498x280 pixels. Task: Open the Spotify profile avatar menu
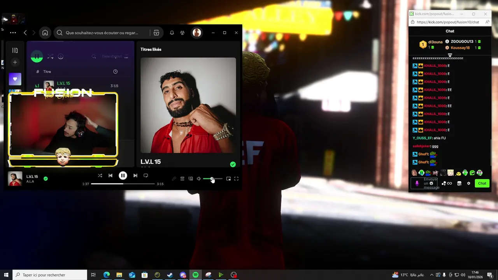(x=197, y=33)
